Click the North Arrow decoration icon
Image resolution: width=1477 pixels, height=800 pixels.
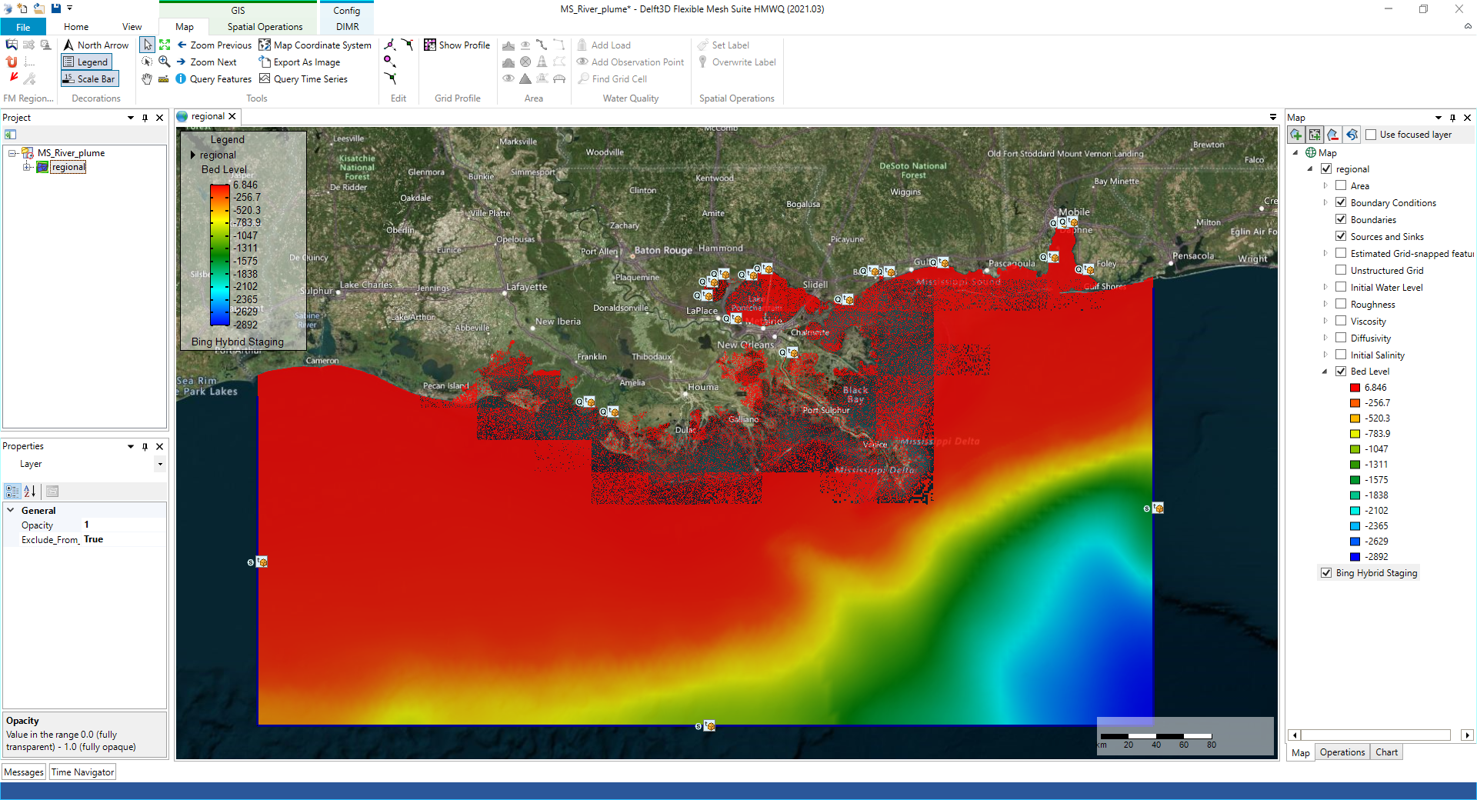point(68,45)
